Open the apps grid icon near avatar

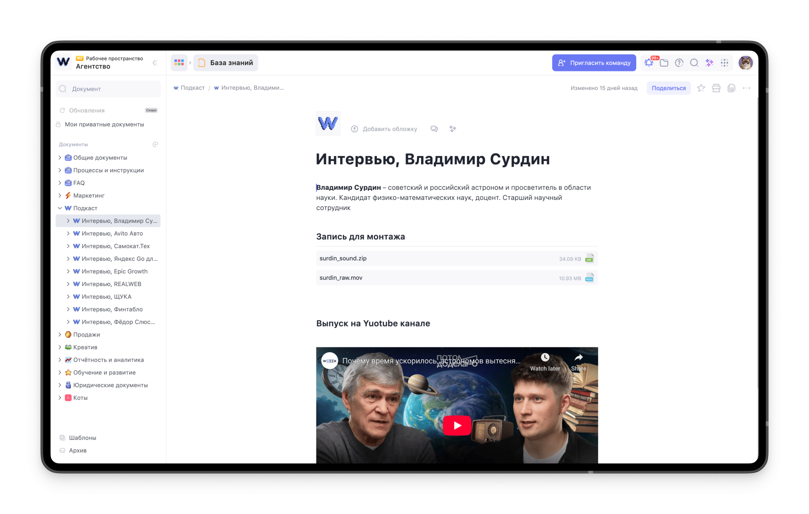click(724, 62)
